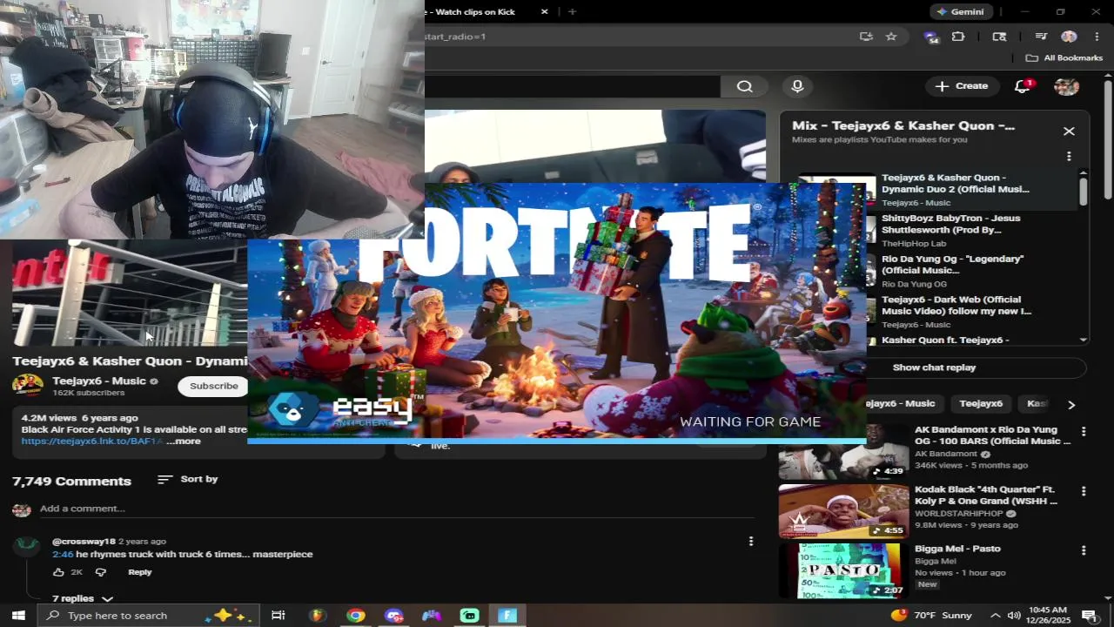Show more filter chips with right arrow
The height and width of the screenshot is (627, 1114).
[1071, 404]
